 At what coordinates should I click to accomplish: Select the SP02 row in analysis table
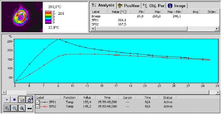[x=154, y=24]
